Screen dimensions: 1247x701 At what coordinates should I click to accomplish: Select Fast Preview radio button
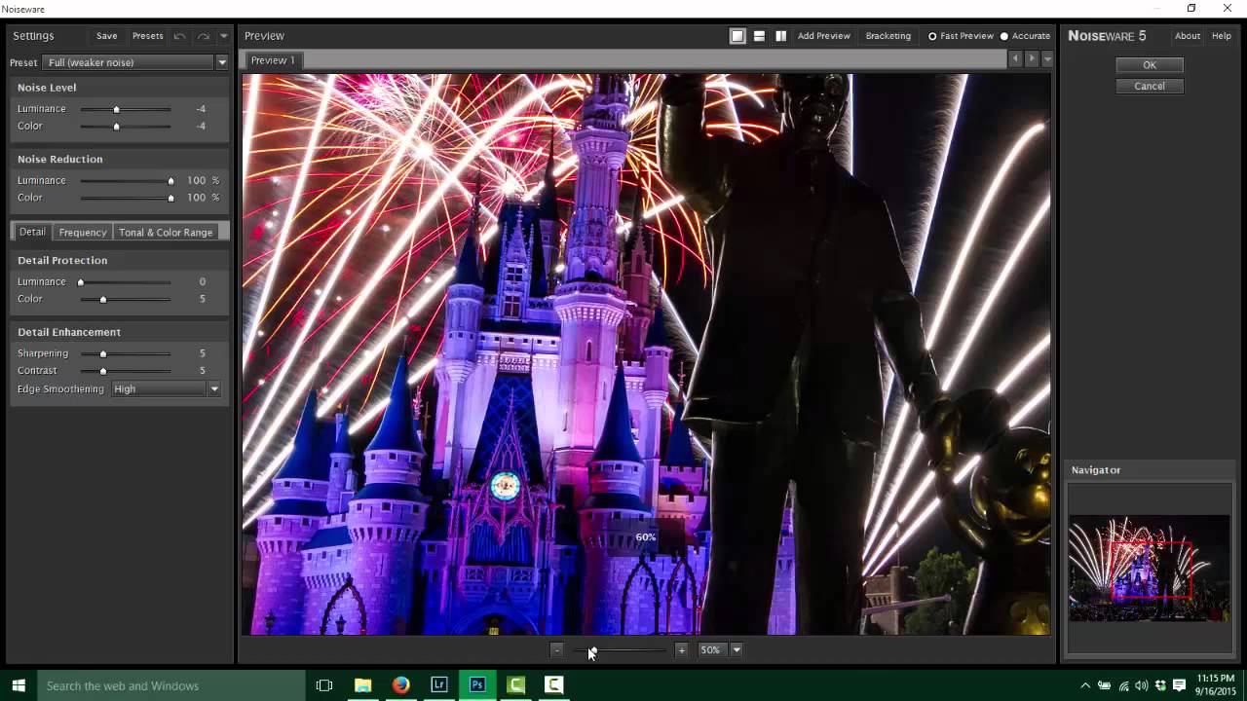932,36
